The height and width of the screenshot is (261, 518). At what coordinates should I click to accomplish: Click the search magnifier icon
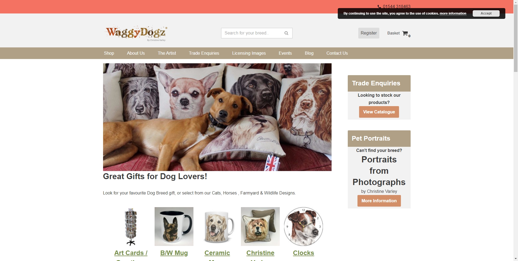(x=286, y=33)
